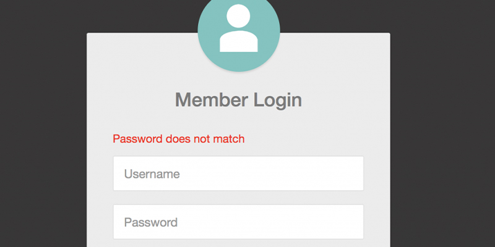Click the word "match" in the error message
Image resolution: width=495 pixels, height=247 pixels.
[228, 139]
